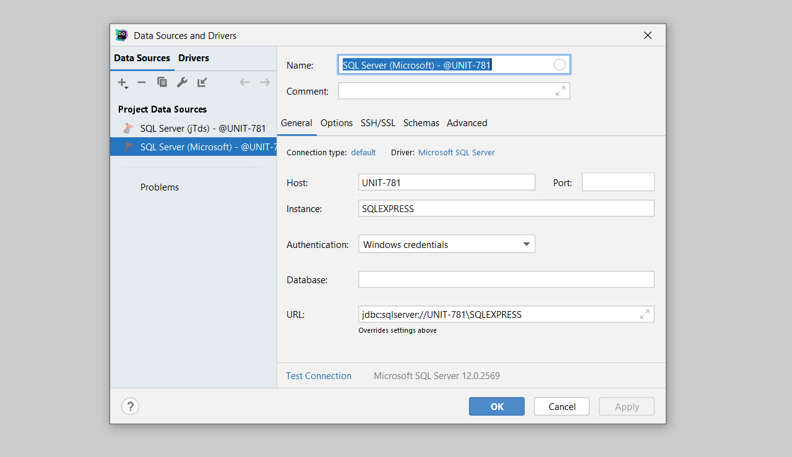This screenshot has height=457, width=792.
Task: Click Test Connection link
Action: point(319,376)
